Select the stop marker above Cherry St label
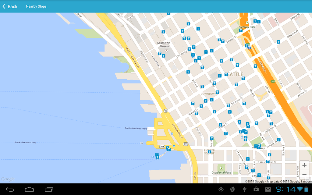The height and width of the screenshot is (195, 312). coord(221,125)
